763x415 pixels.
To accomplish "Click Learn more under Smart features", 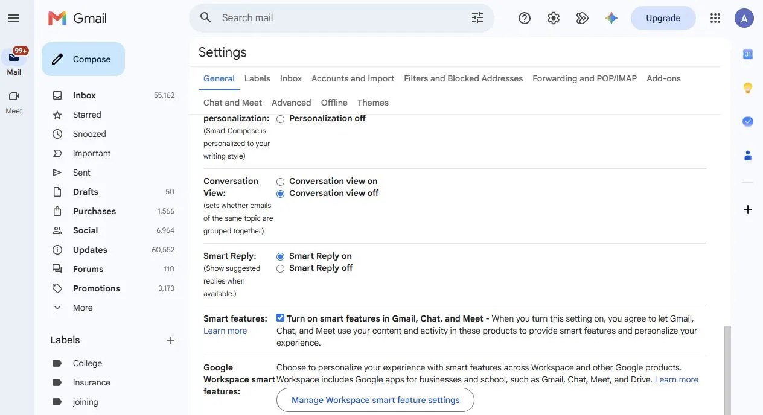I will point(225,331).
